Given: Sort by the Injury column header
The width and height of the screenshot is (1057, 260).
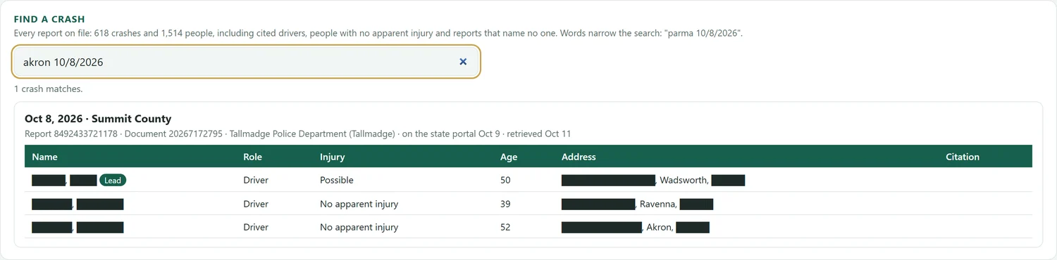Looking at the screenshot, I should tap(333, 157).
